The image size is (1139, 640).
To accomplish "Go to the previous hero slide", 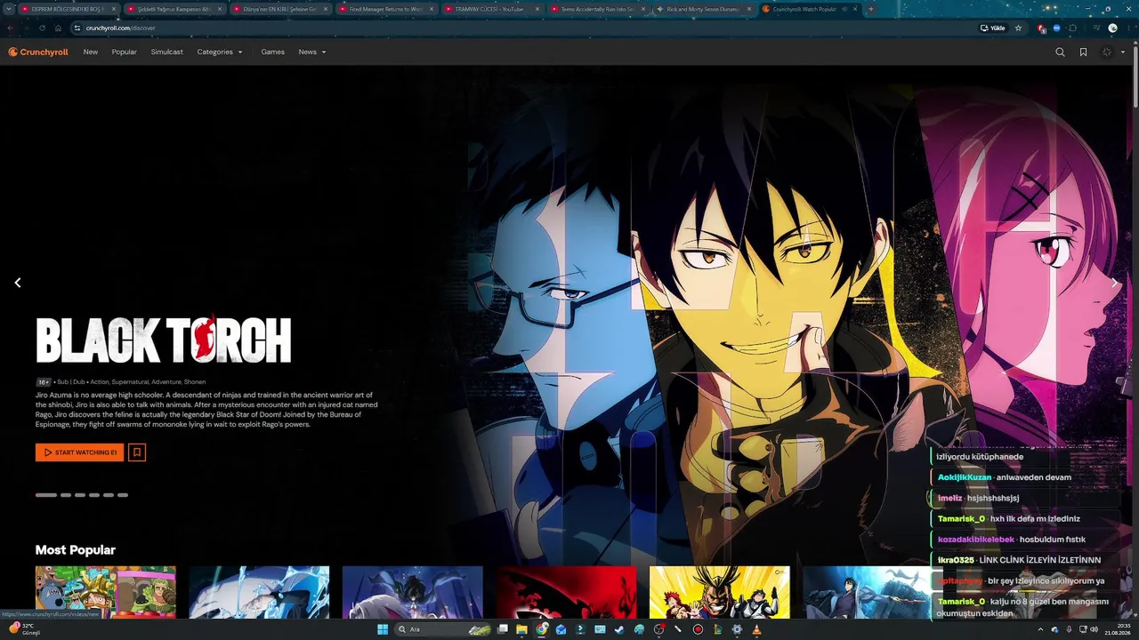I will pyautogui.click(x=17, y=283).
